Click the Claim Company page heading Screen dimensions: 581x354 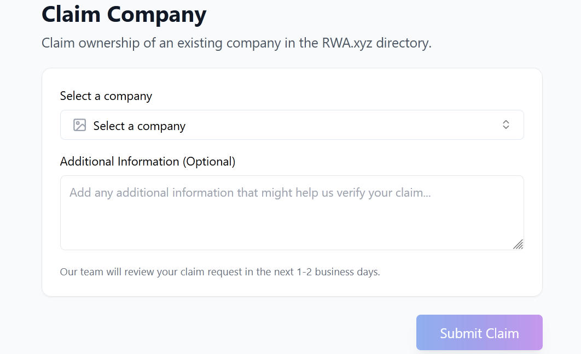124,14
